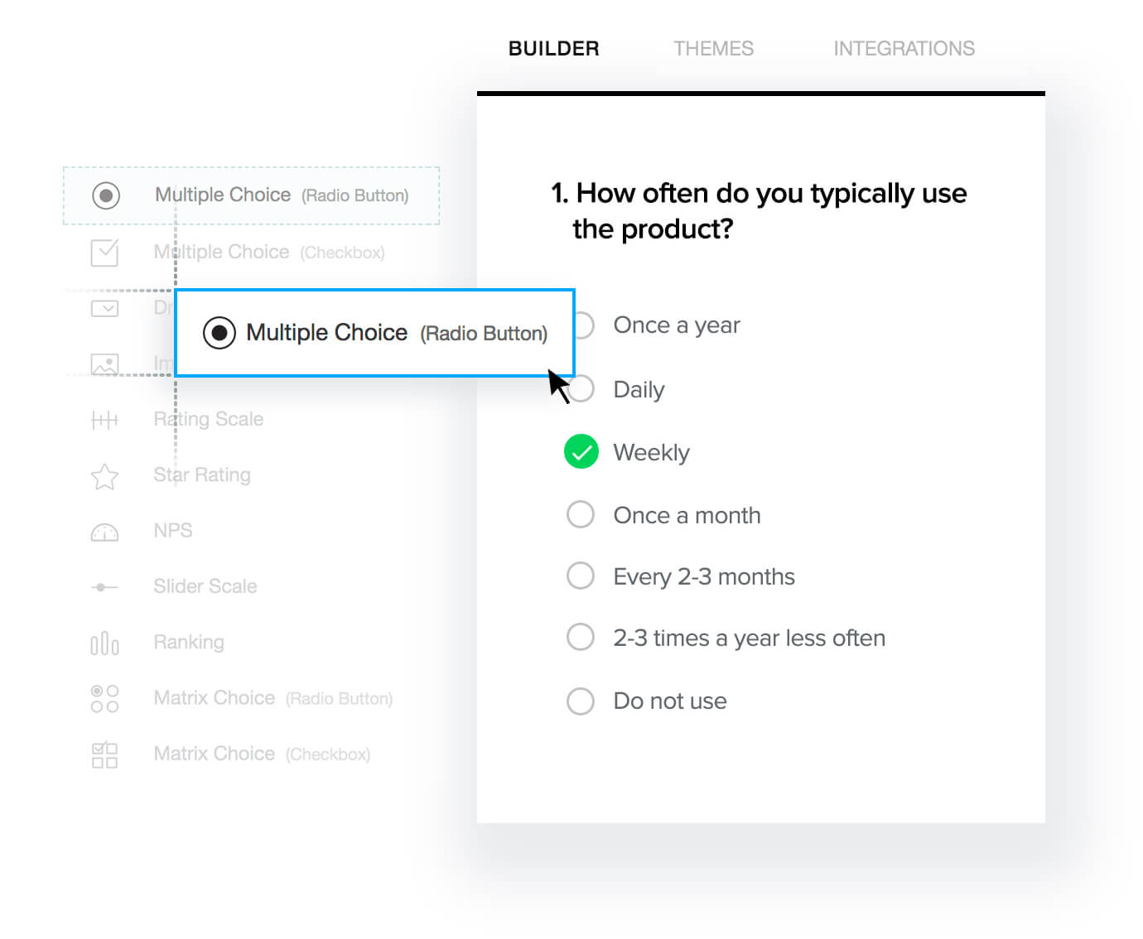Select the "Once a month" radio option

[x=581, y=514]
